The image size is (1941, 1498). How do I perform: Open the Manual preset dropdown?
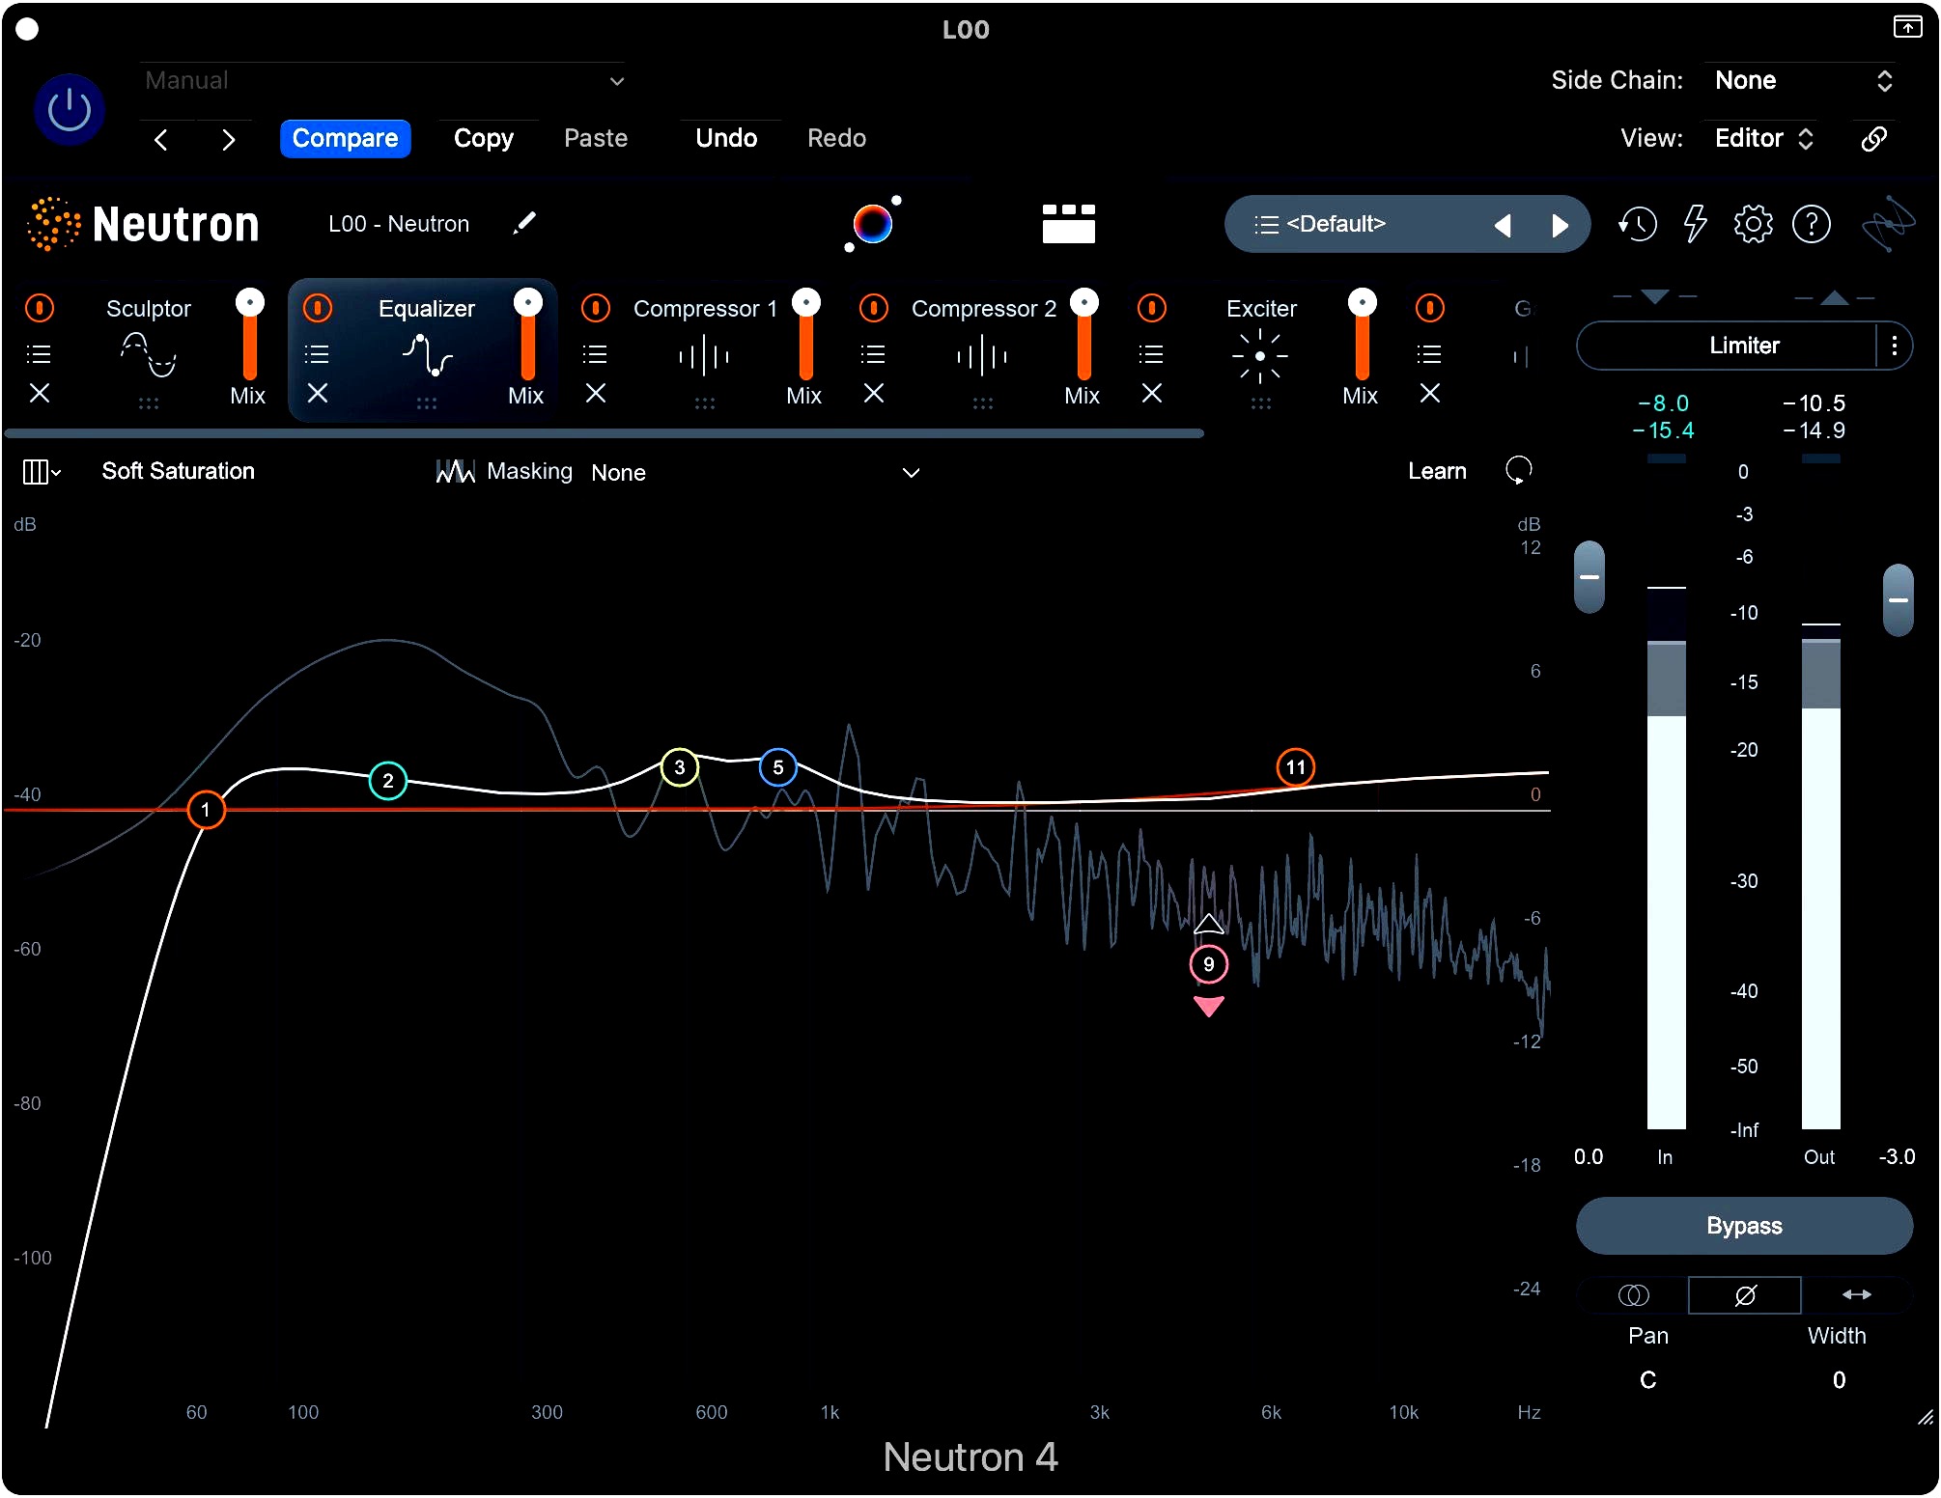click(383, 81)
